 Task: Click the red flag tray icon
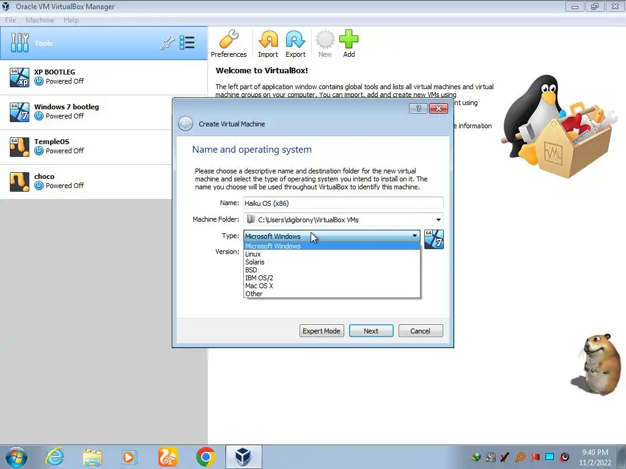coord(535,457)
